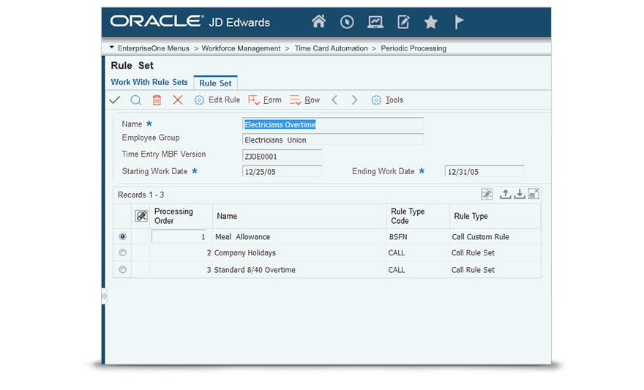
Task: Click the red X Cancel icon
Action: (x=177, y=100)
